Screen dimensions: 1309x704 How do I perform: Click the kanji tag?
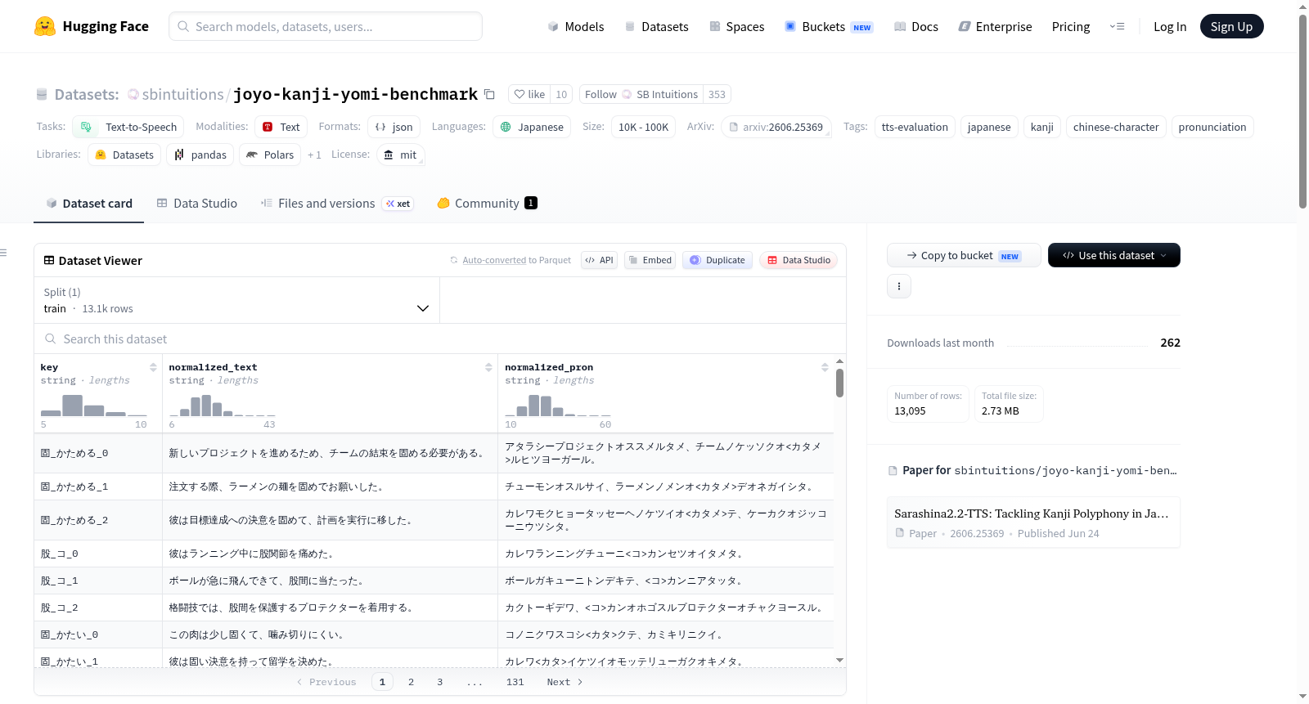(x=1042, y=127)
